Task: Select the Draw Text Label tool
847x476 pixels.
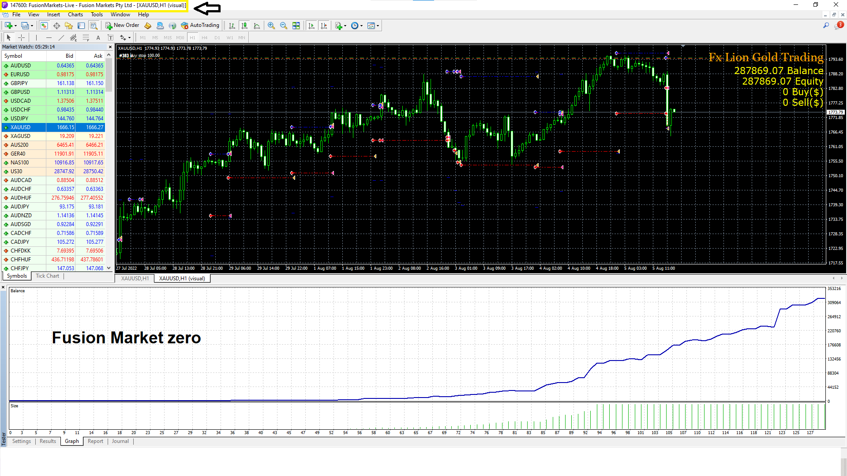Action: pyautogui.click(x=110, y=37)
